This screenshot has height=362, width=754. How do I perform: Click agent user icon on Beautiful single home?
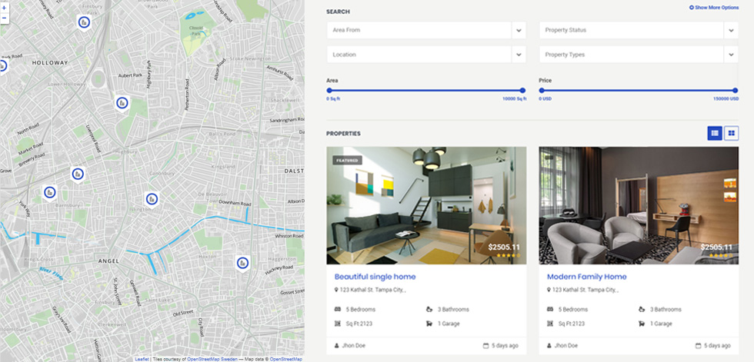coord(337,346)
